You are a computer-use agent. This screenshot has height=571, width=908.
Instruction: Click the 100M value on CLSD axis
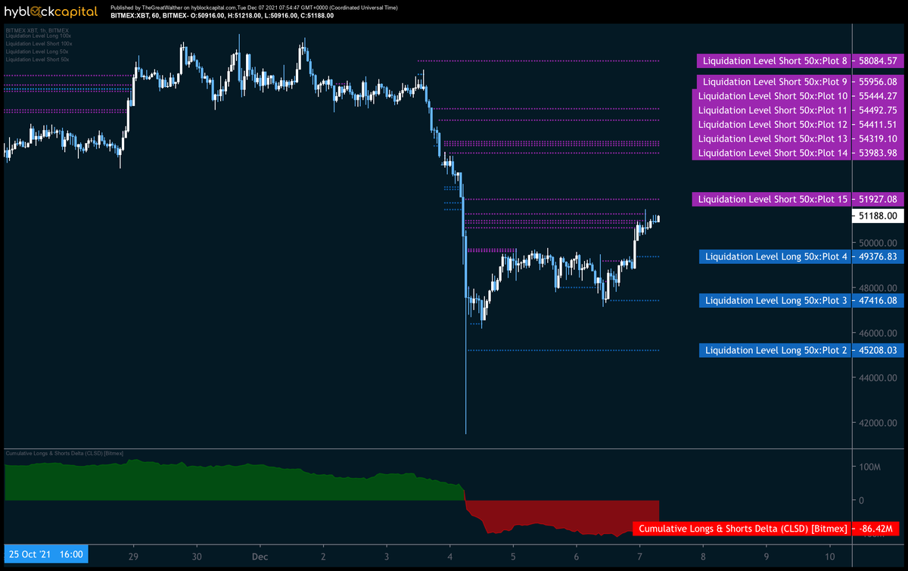click(x=872, y=467)
